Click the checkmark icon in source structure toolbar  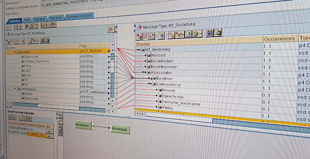click(x=23, y=41)
